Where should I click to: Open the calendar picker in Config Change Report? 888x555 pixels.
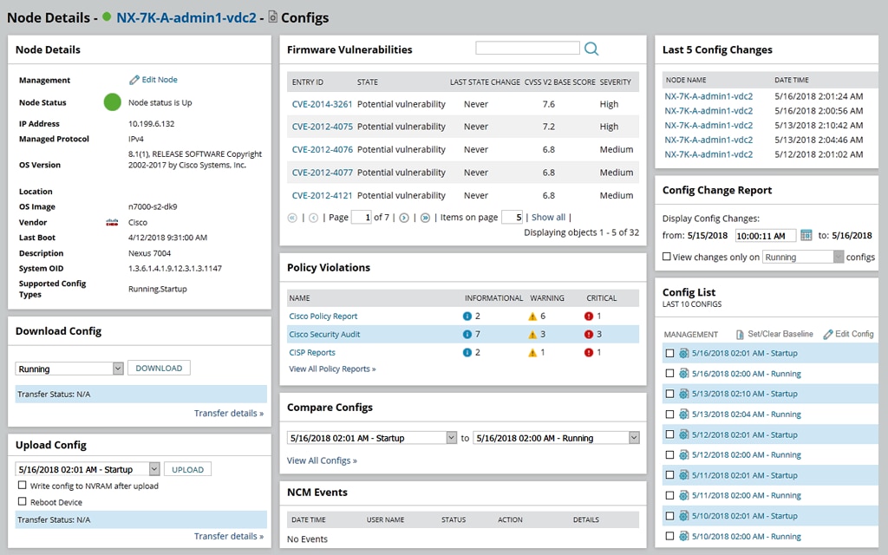[808, 235]
